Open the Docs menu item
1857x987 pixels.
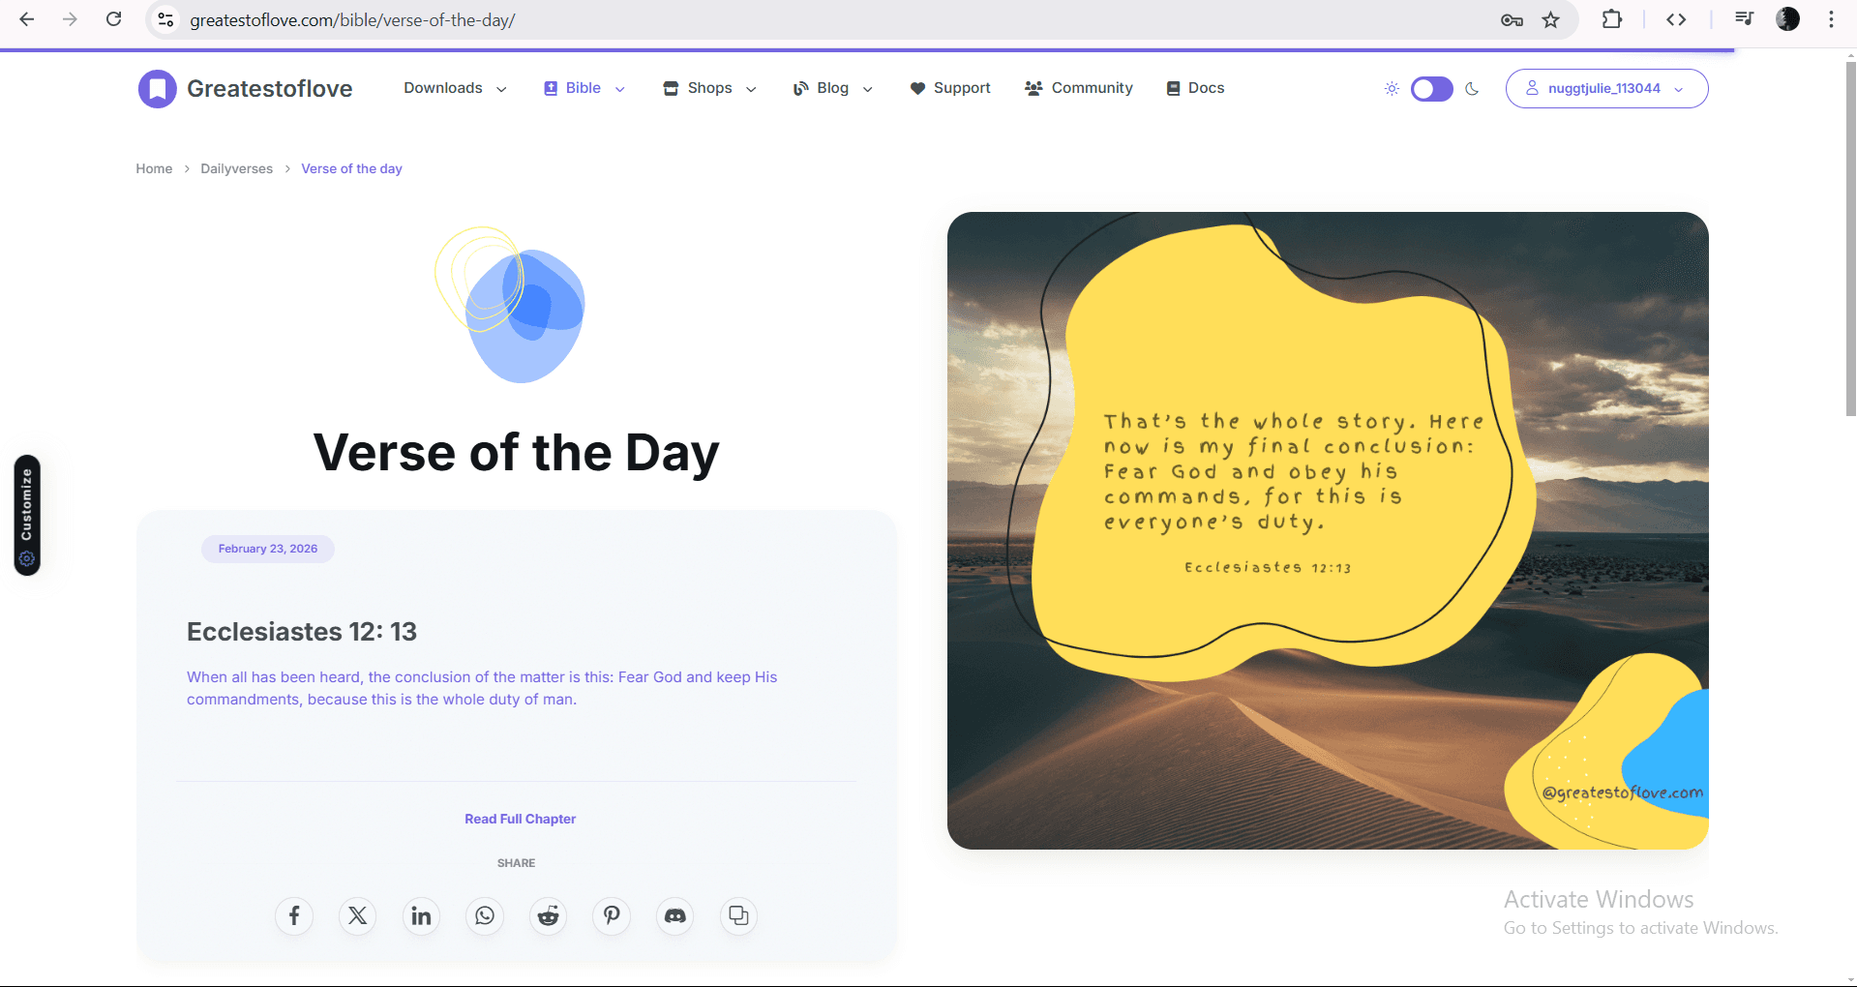click(1196, 88)
